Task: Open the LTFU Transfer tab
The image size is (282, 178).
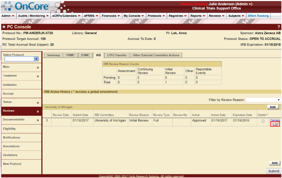Action: [116, 55]
